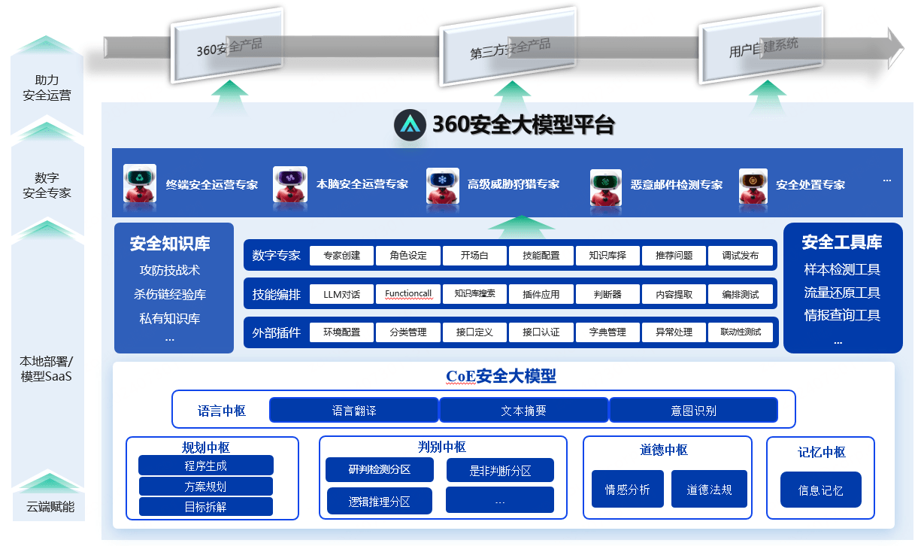Image resolution: width=921 pixels, height=546 pixels.
Task: Select the 道德法规 block
Action: pos(708,490)
